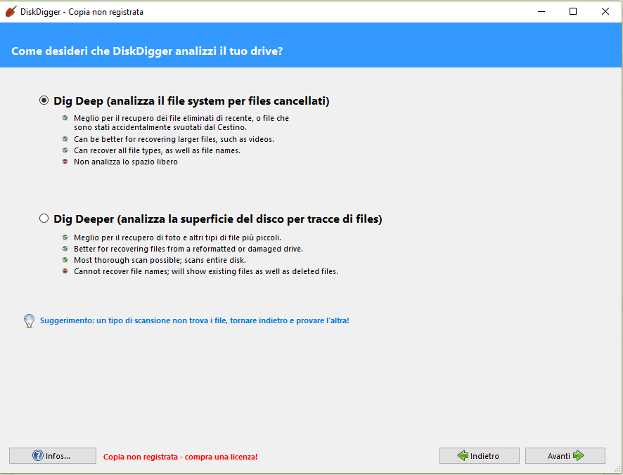
Task: Click the 'Come desideri che DiskDigger analizzi il tuo drive?' heading
Action: click(x=147, y=51)
